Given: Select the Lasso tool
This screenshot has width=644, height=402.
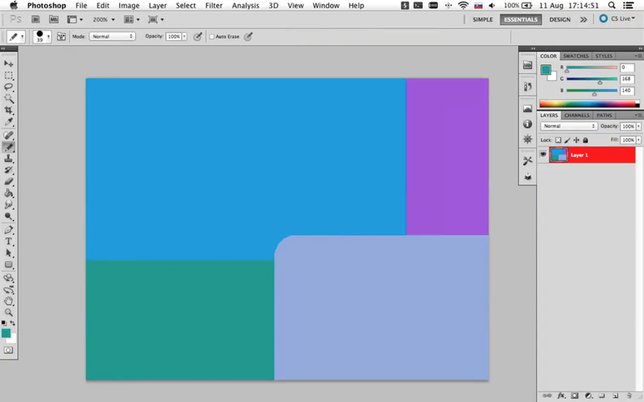Looking at the screenshot, I should tap(9, 87).
